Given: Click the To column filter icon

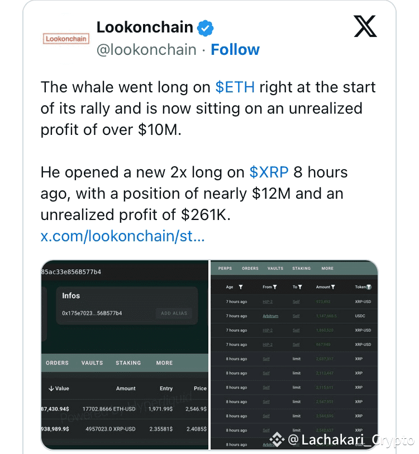Looking at the screenshot, I should tap(299, 287).
